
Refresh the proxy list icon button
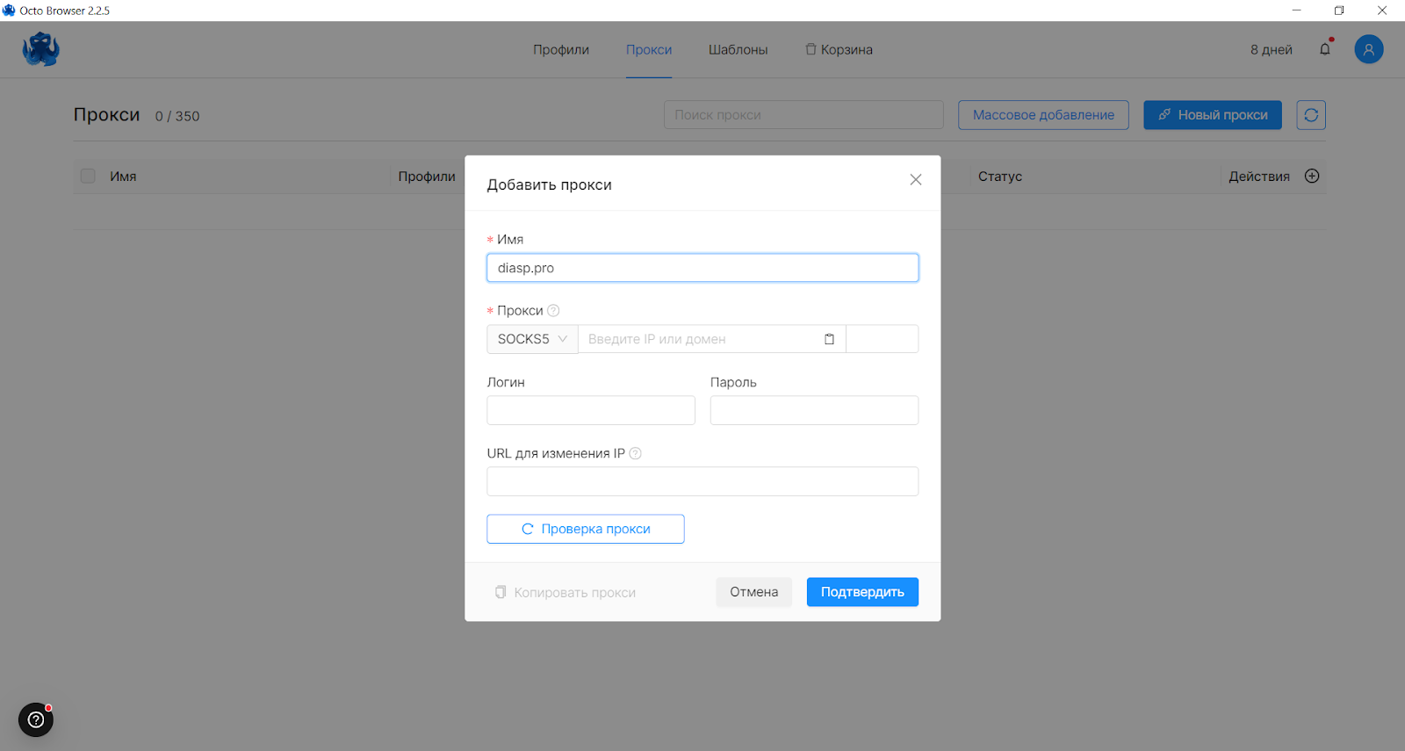pyautogui.click(x=1311, y=115)
